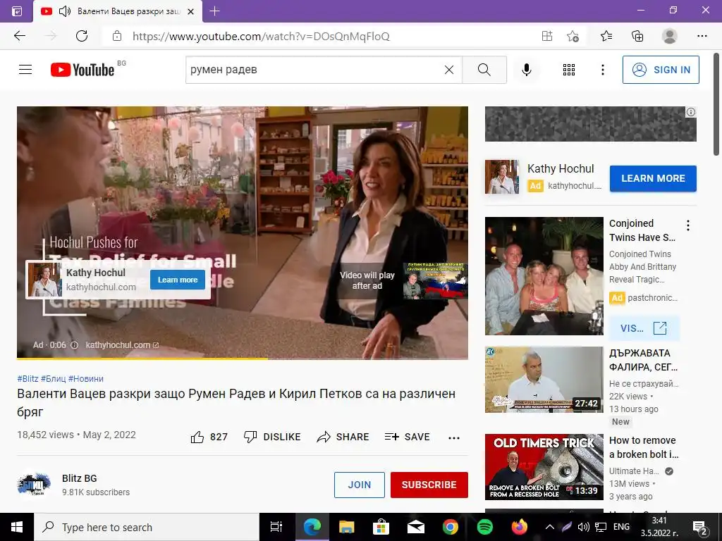Go to the YouTube home logo

click(x=83, y=70)
